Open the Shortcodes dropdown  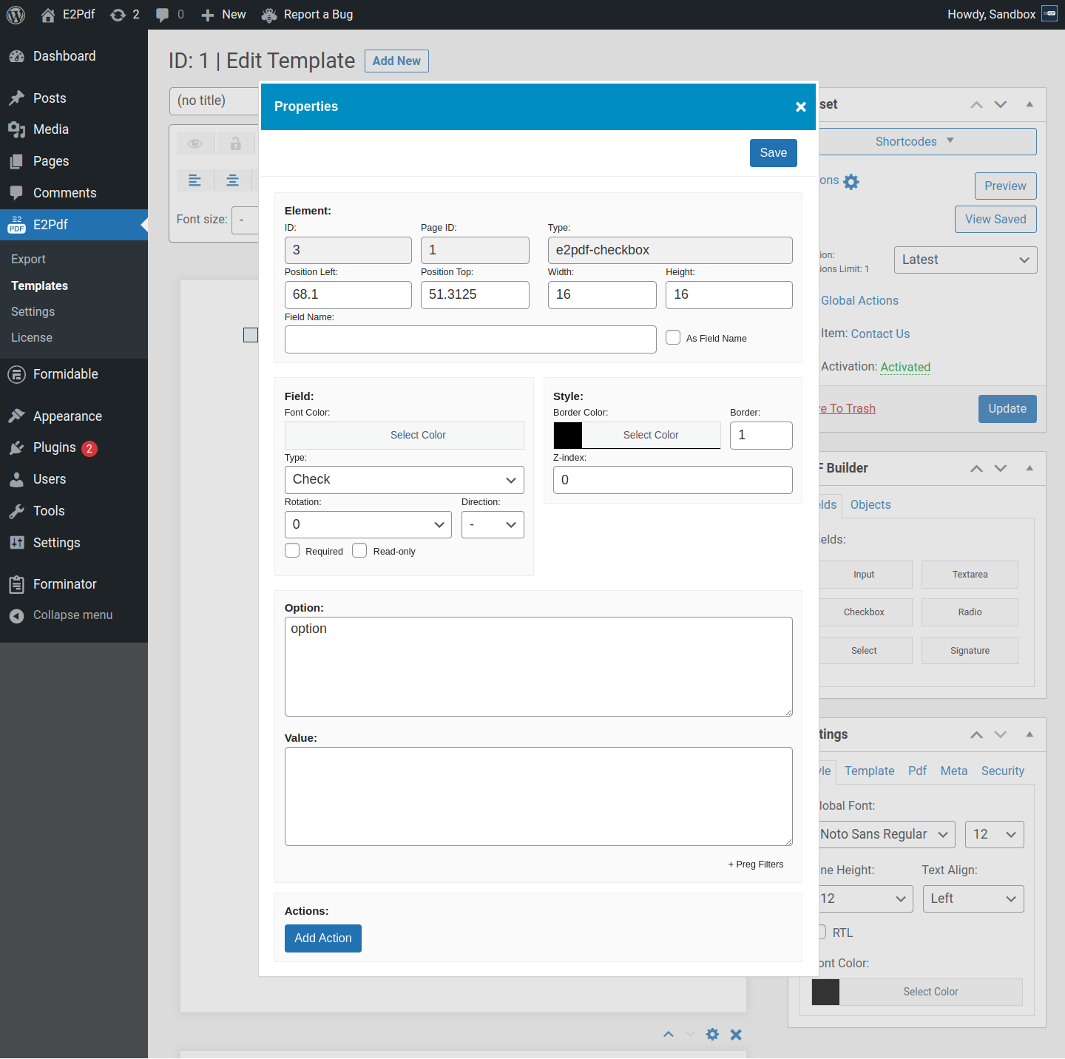coord(915,142)
